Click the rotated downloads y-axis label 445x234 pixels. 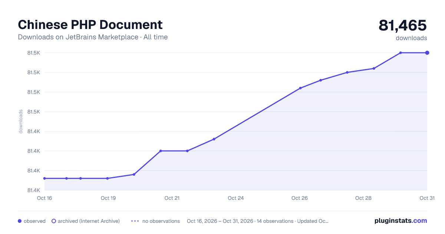pos(21,121)
